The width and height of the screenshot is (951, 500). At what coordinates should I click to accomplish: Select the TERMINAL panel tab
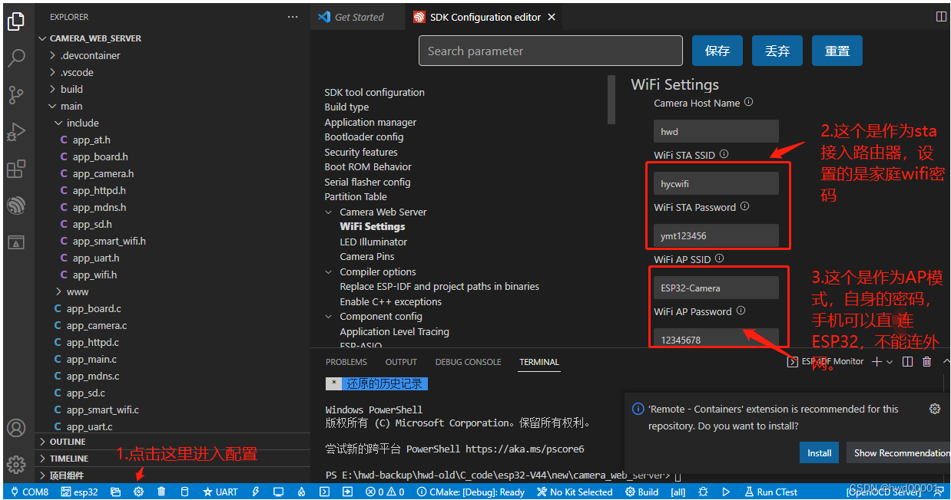point(539,362)
